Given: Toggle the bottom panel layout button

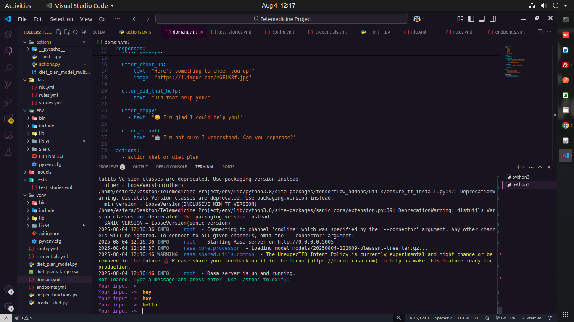Looking at the screenshot, I should coord(482,19).
